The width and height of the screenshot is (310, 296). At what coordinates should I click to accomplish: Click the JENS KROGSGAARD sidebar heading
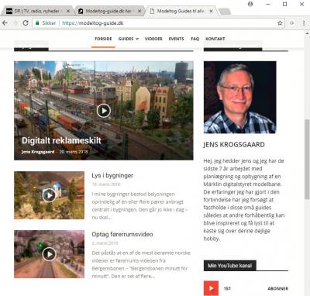234,145
